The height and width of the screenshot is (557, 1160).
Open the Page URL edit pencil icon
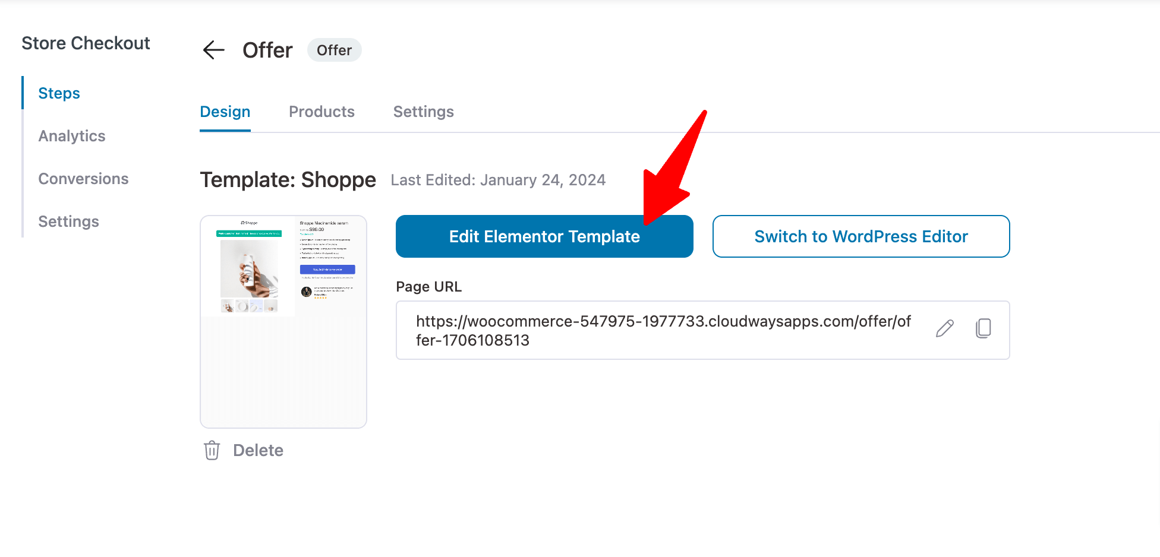click(x=944, y=328)
